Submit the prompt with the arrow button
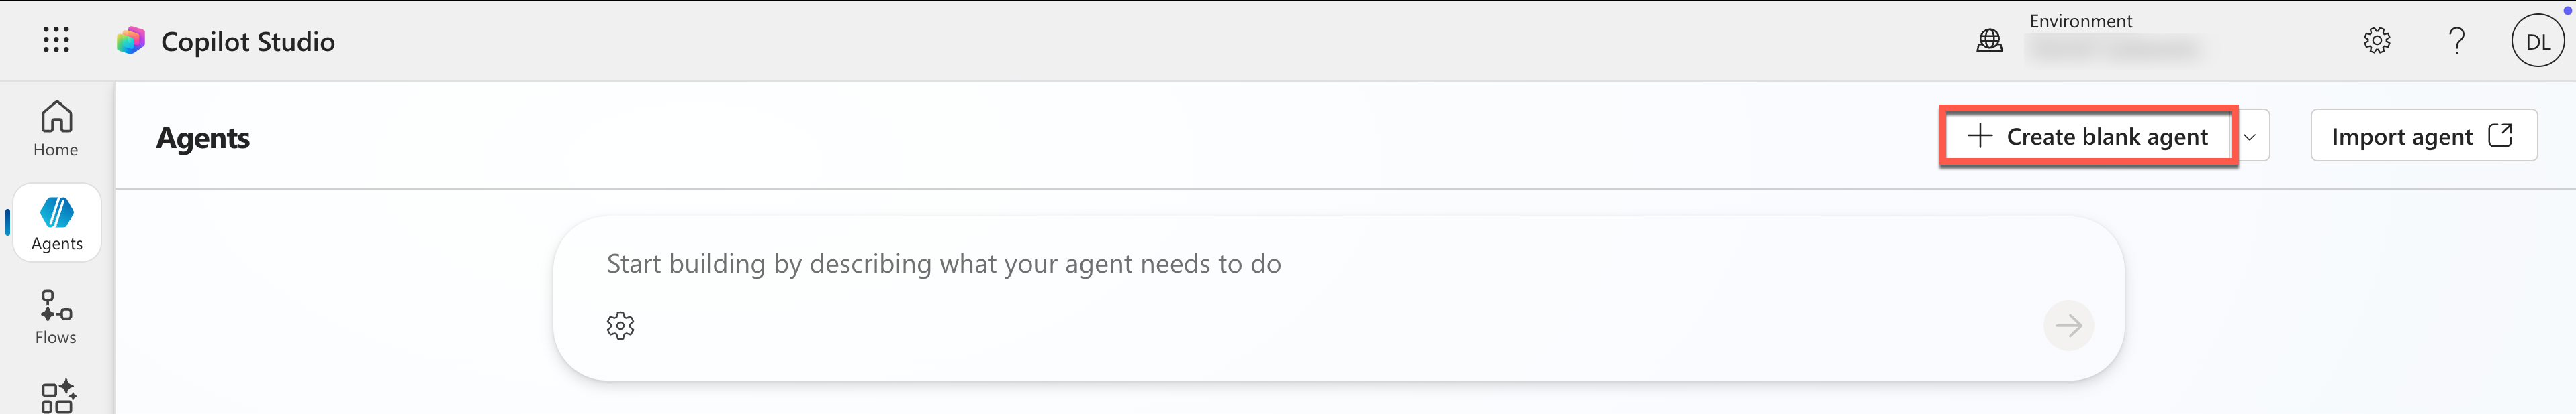The height and width of the screenshot is (414, 2576). coord(2070,325)
